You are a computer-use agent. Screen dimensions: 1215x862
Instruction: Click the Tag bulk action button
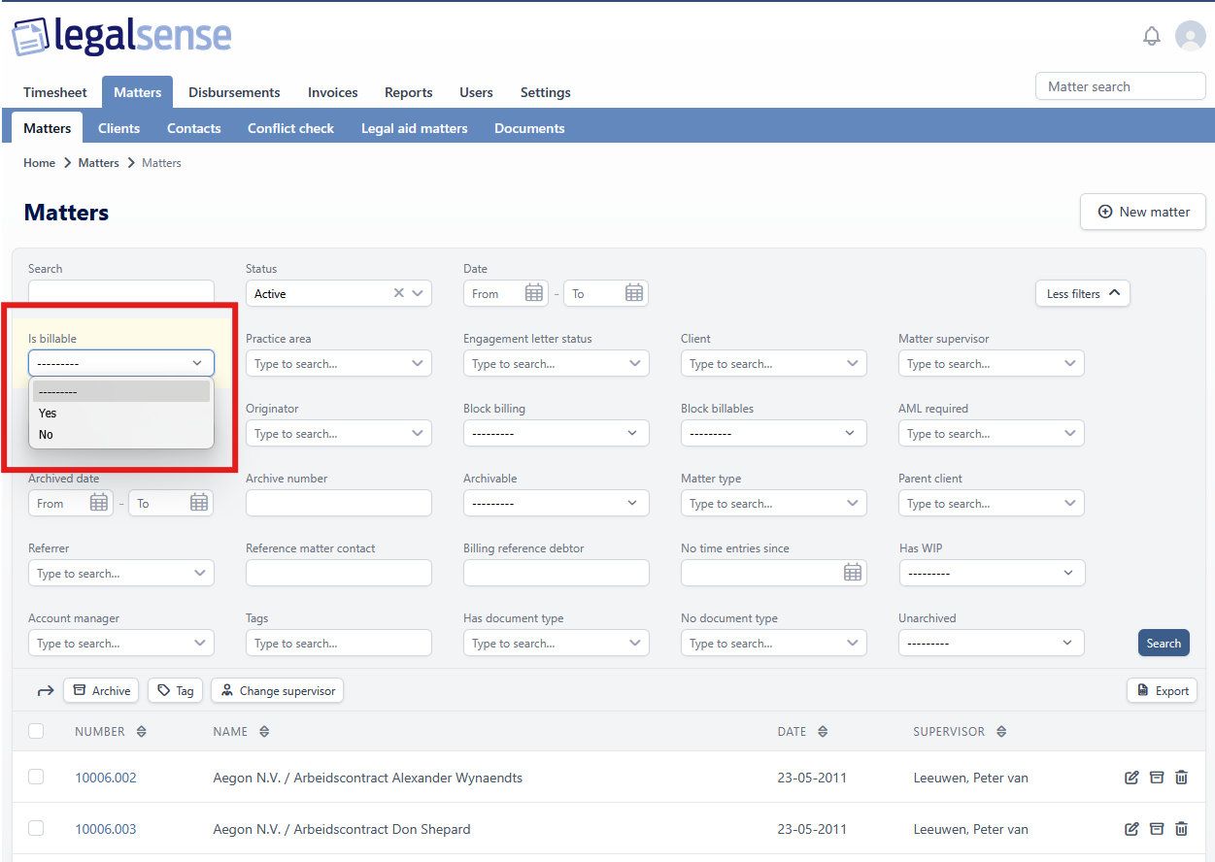point(175,690)
